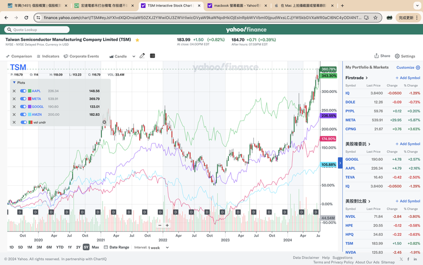Remove GOOGL plot with its X

[14, 106]
